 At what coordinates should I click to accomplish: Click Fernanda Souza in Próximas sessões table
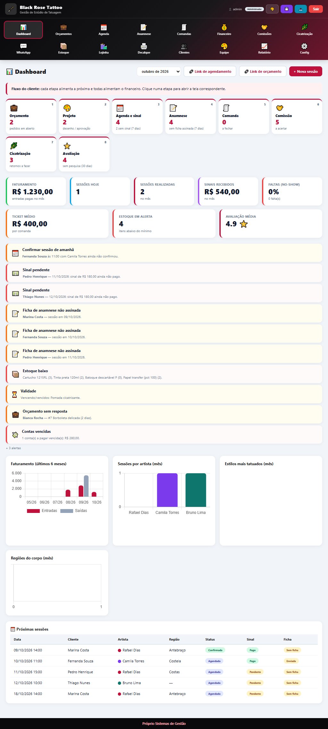[x=80, y=661]
